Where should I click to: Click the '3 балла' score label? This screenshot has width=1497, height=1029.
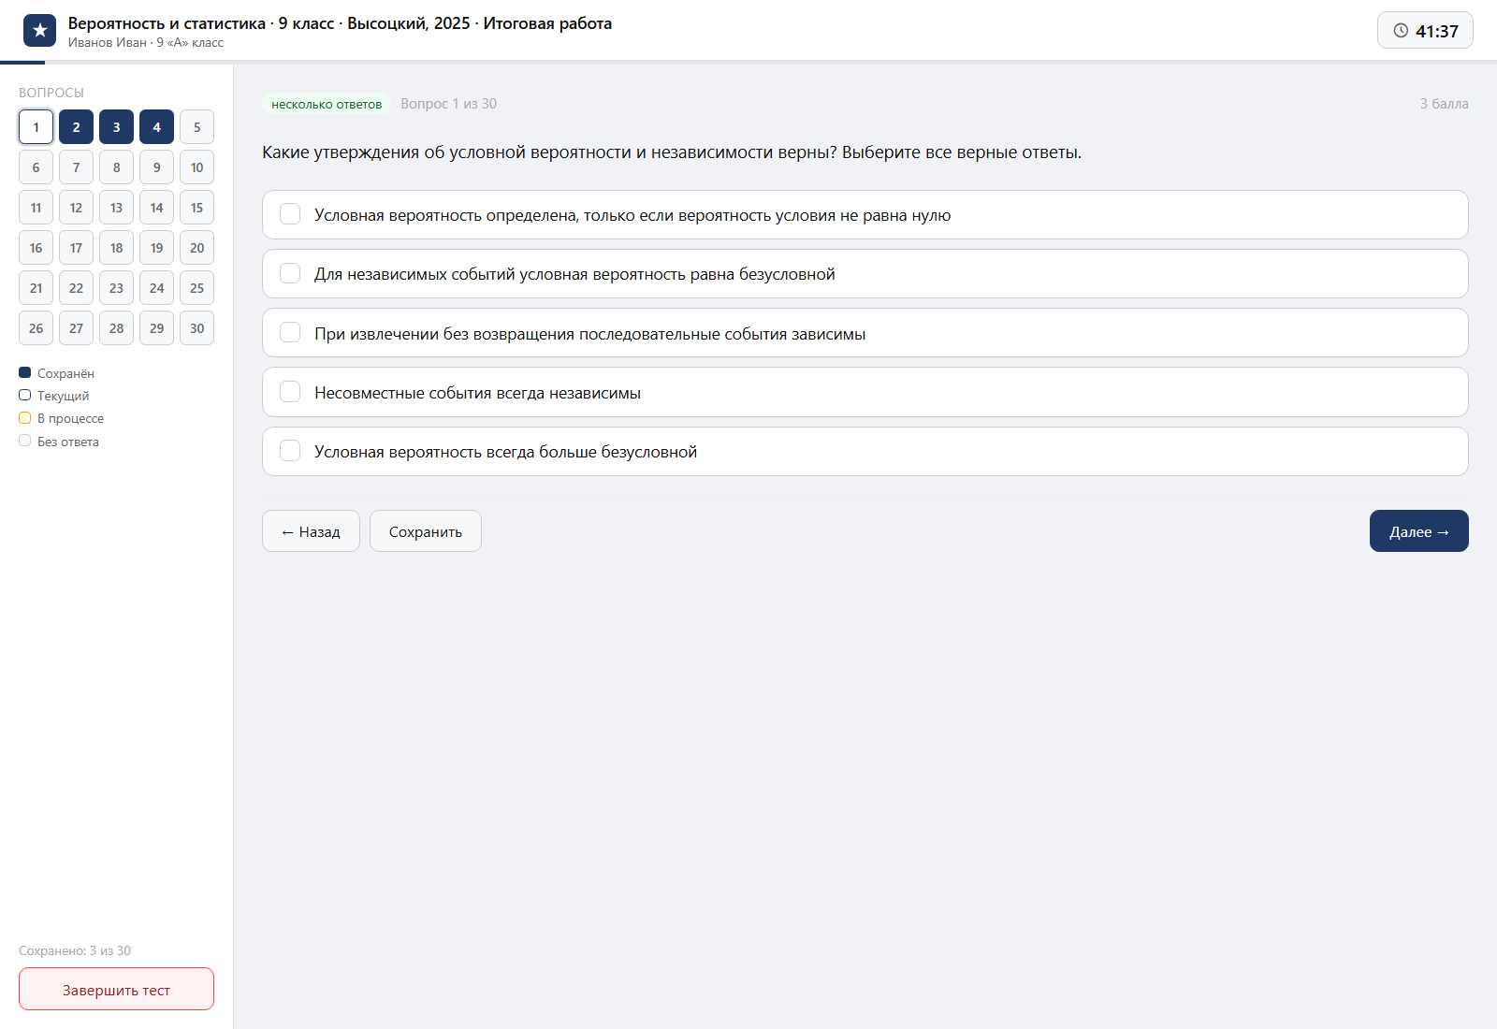[x=1444, y=104]
